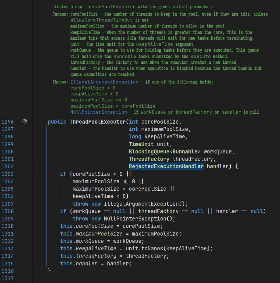Click 'workQueue == null' condition on line 1308
Viewport: 280px width, 283px height.
coord(99,211)
